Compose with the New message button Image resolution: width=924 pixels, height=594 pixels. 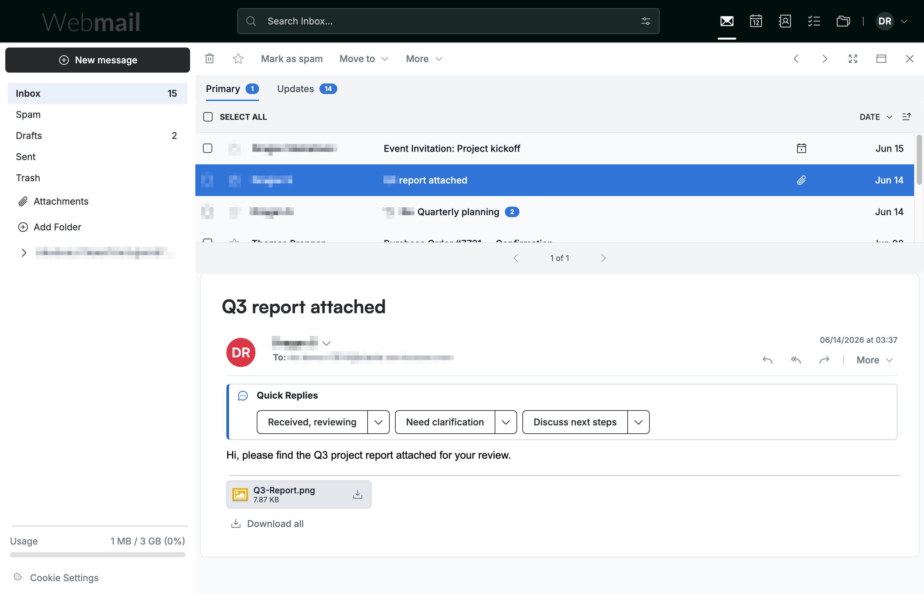coord(98,60)
